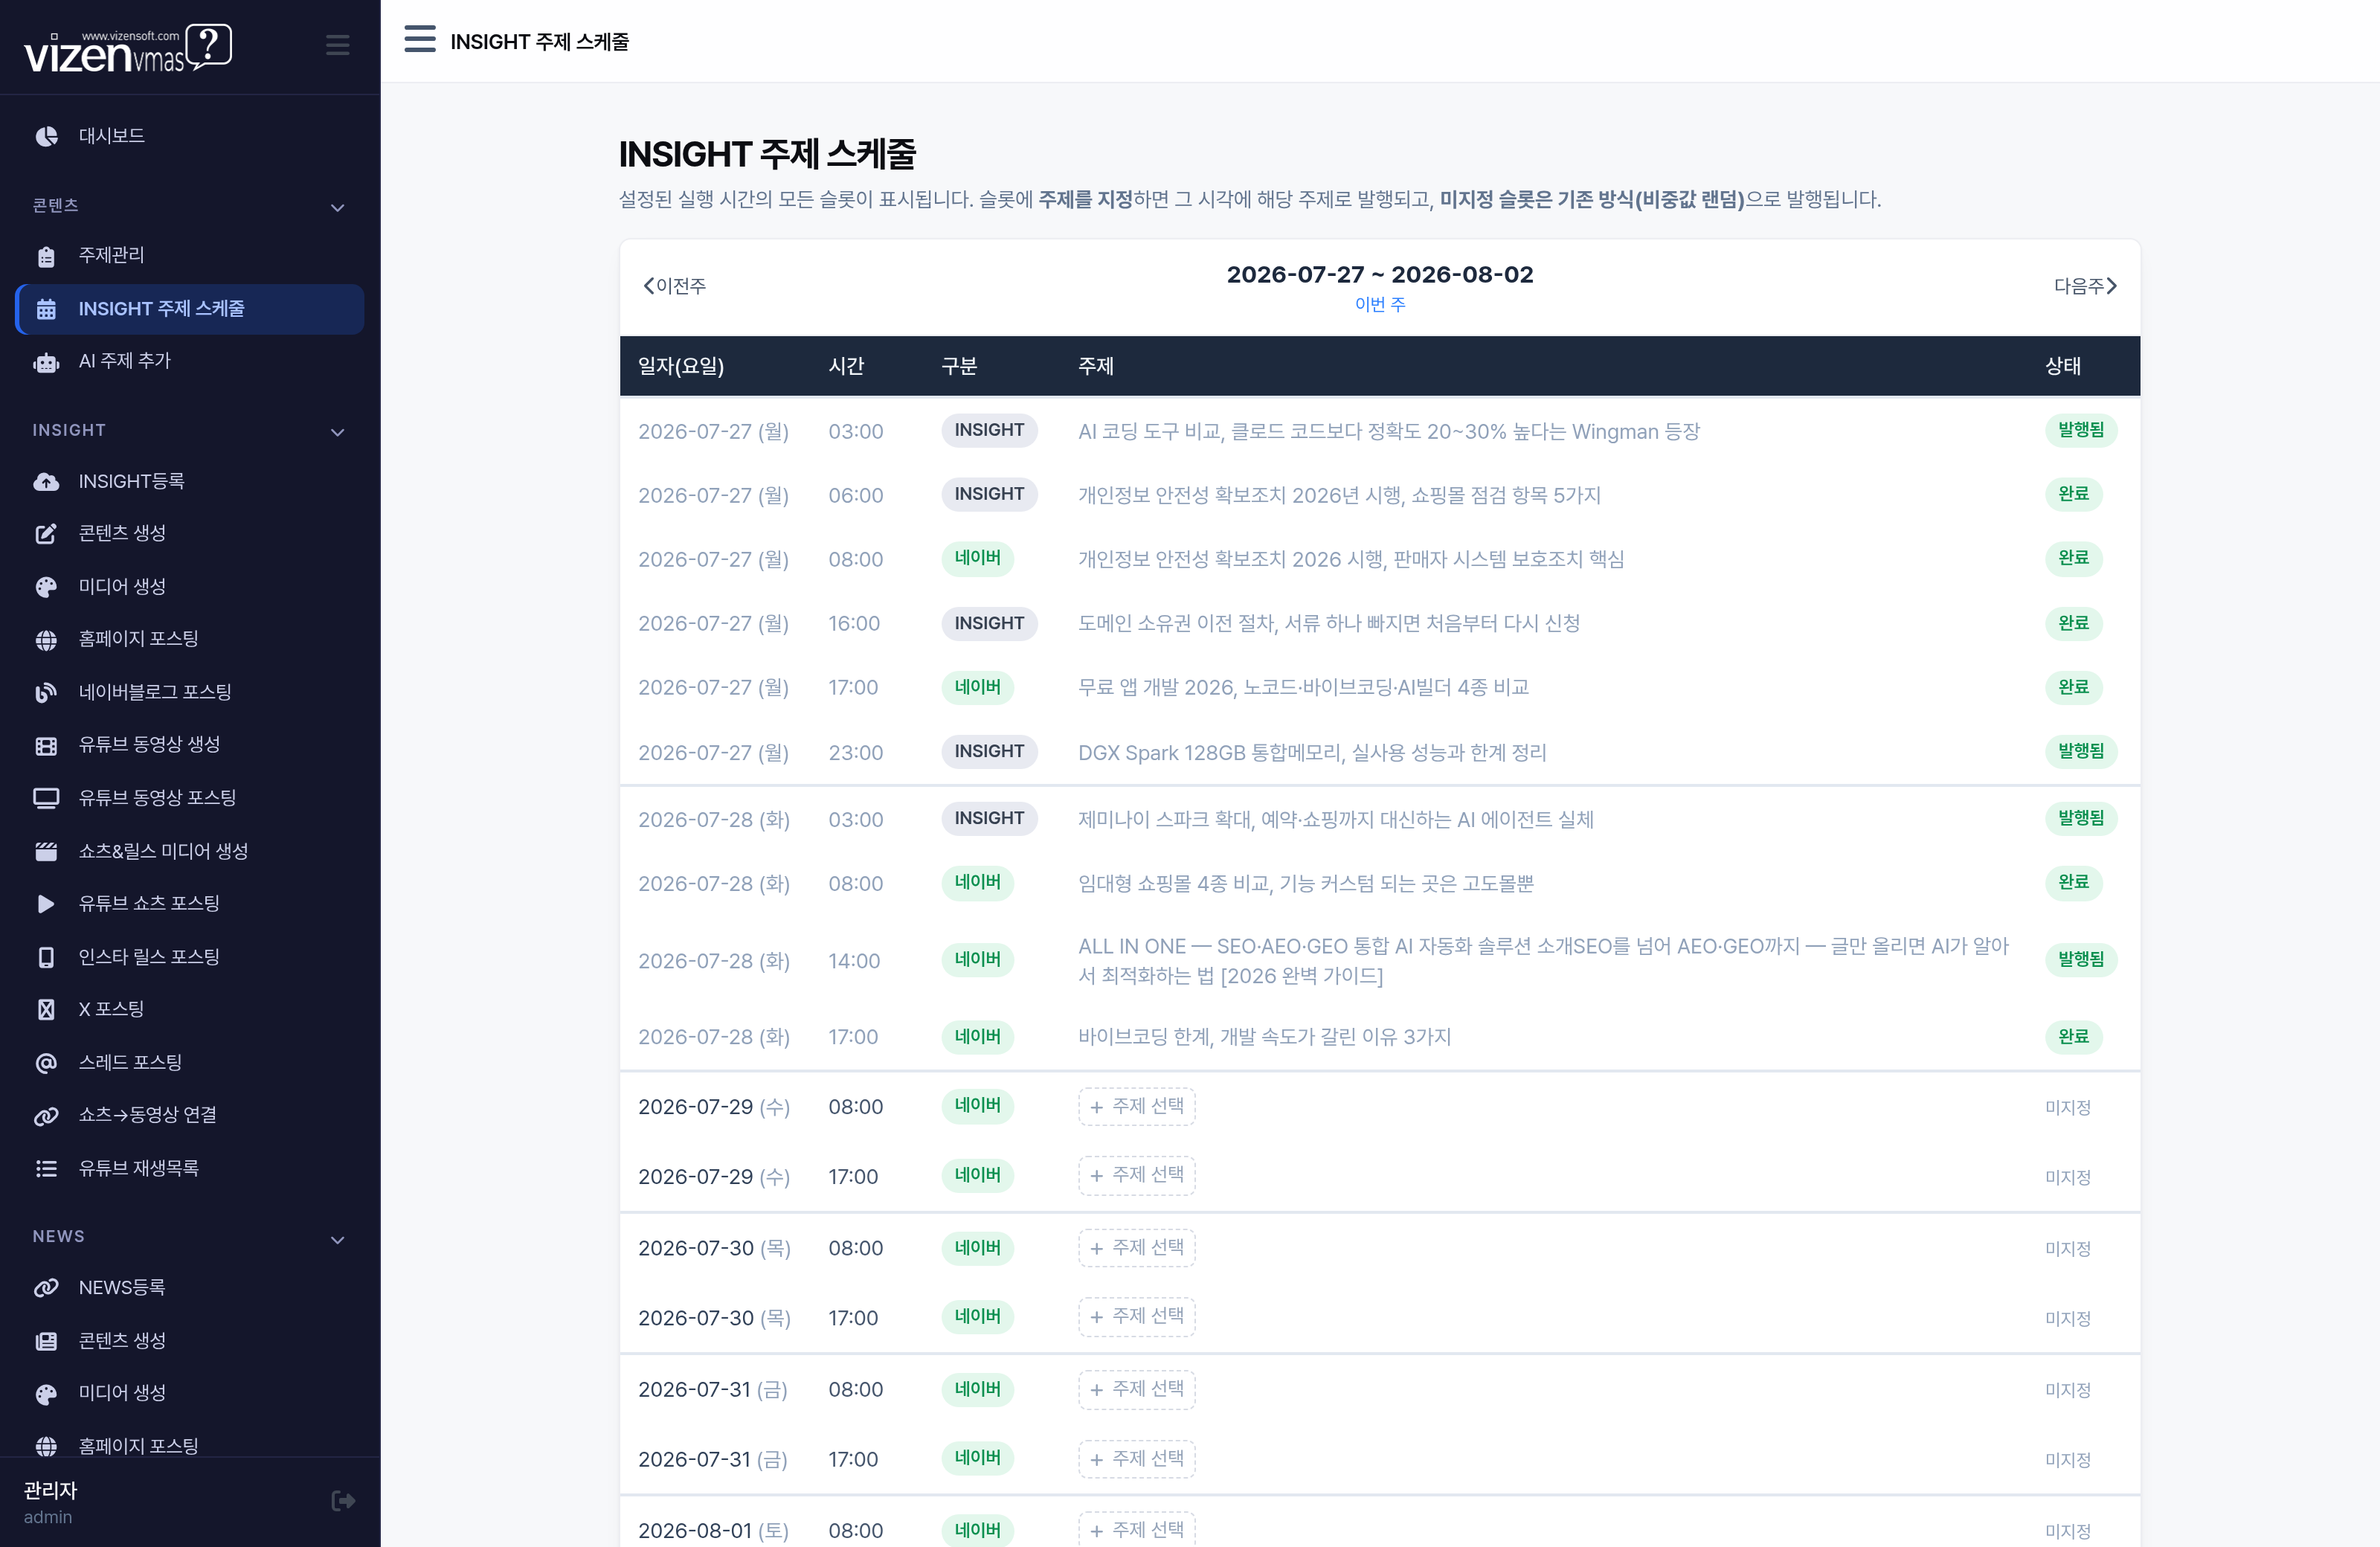This screenshot has width=2380, height=1547.
Task: Click topic '제미나이 스파크 확대' text
Action: (x=1336, y=819)
